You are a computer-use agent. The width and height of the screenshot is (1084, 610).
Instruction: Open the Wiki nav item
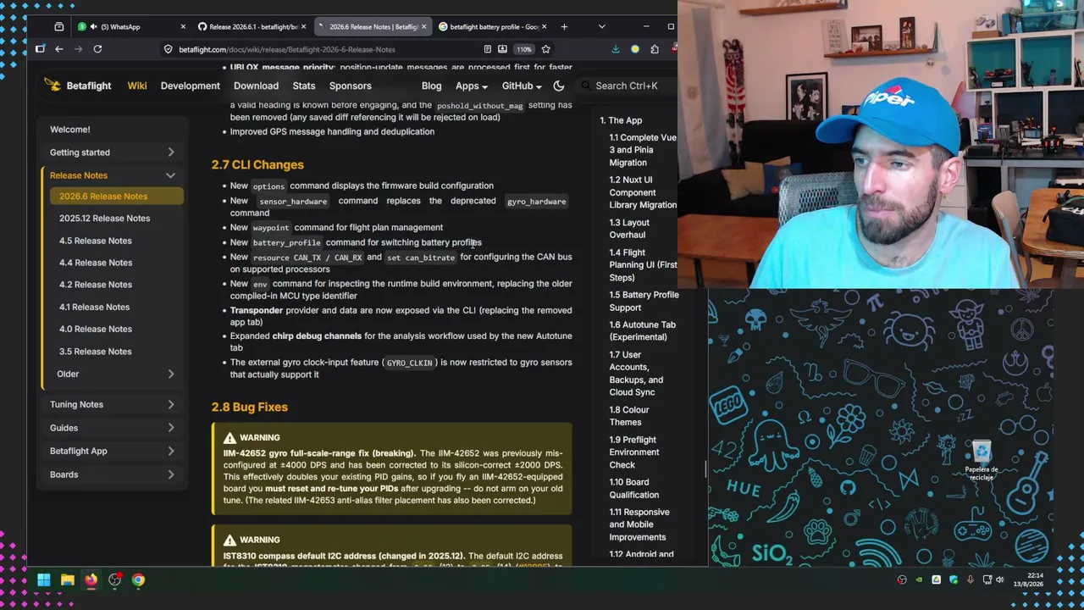137,86
